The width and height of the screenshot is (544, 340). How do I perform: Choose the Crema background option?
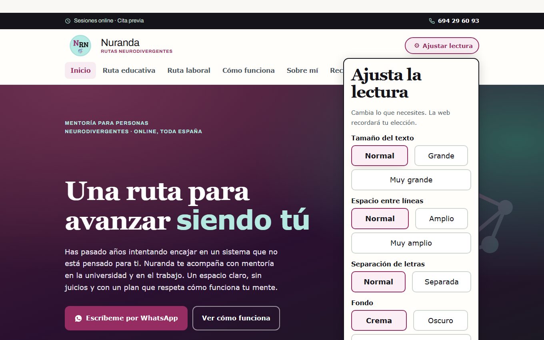[x=379, y=320]
